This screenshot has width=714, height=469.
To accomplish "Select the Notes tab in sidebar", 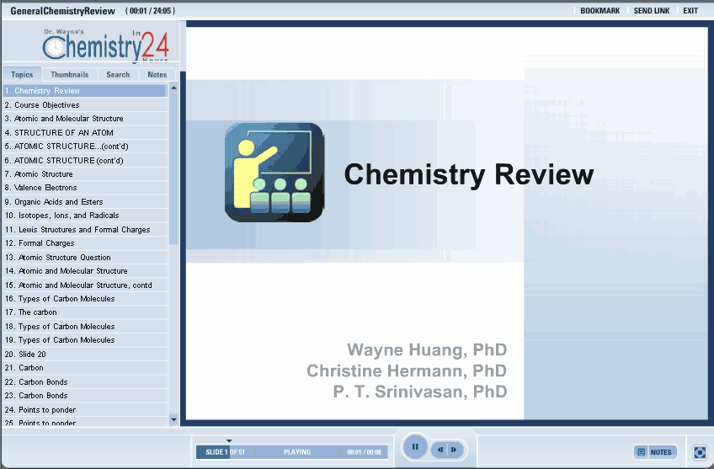I will [157, 75].
